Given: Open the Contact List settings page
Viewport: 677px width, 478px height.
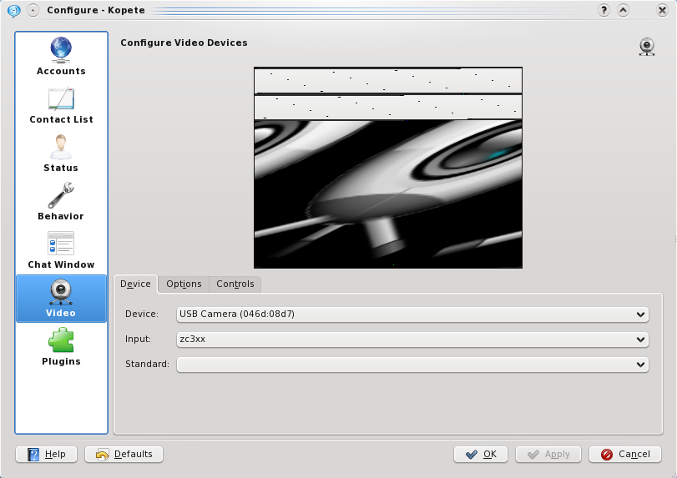Looking at the screenshot, I should 61,106.
